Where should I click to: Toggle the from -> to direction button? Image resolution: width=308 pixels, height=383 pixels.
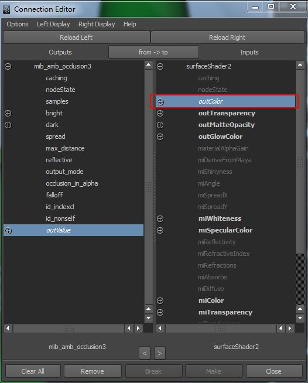coord(153,52)
